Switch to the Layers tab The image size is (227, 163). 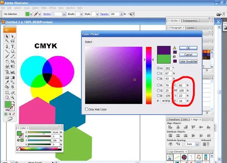point(191,28)
